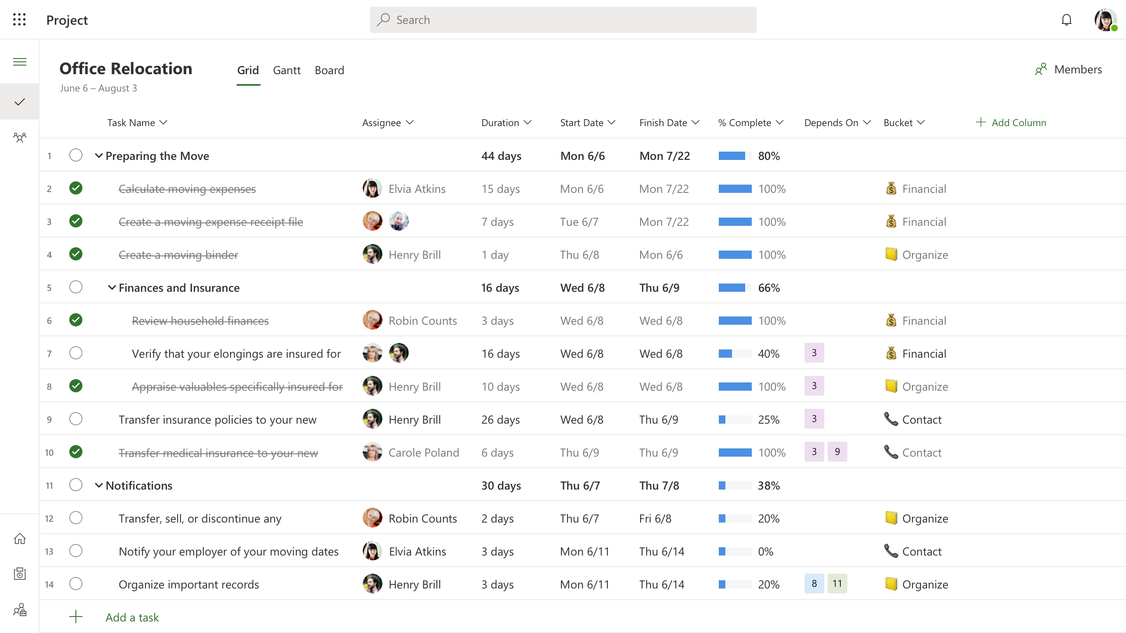Open the user profile avatar
Screen dimensions: 1126x633
tap(1105, 20)
